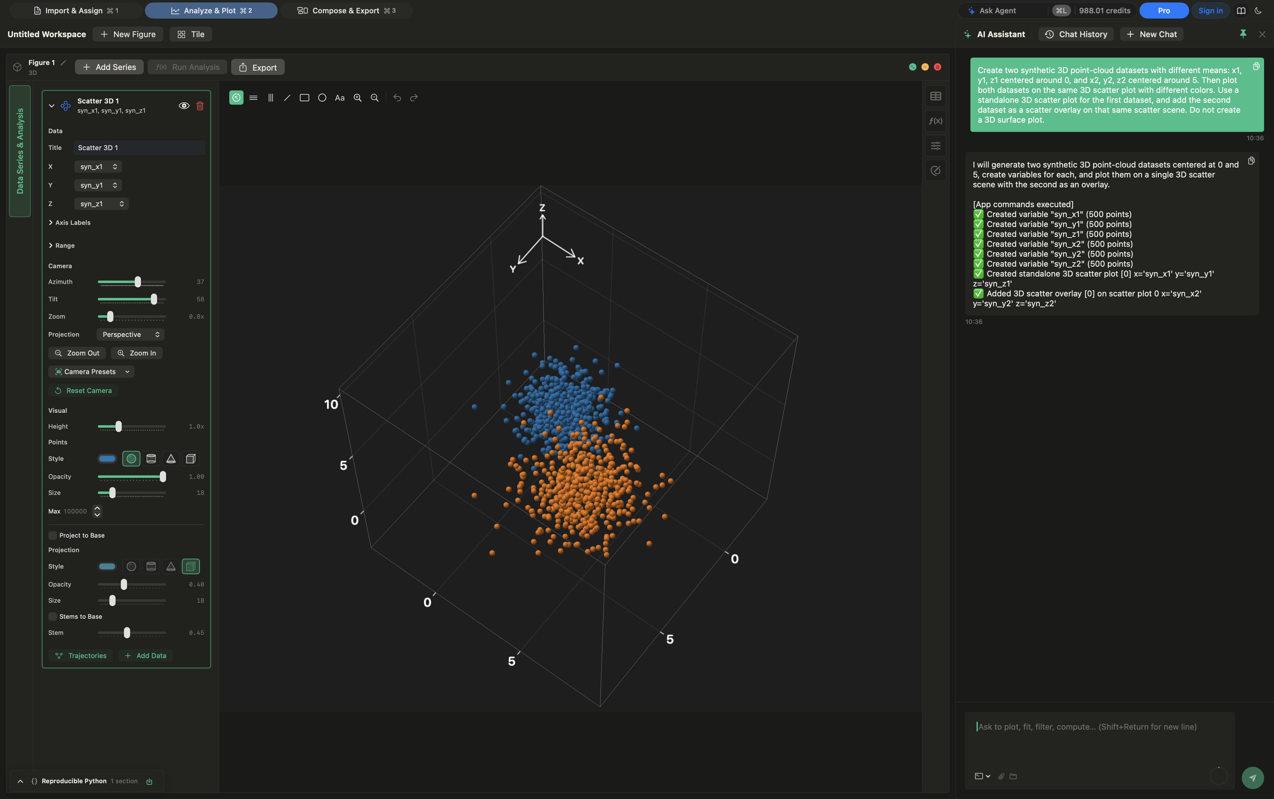Click the points color swatch
Image resolution: width=1274 pixels, height=799 pixels.
coord(107,459)
